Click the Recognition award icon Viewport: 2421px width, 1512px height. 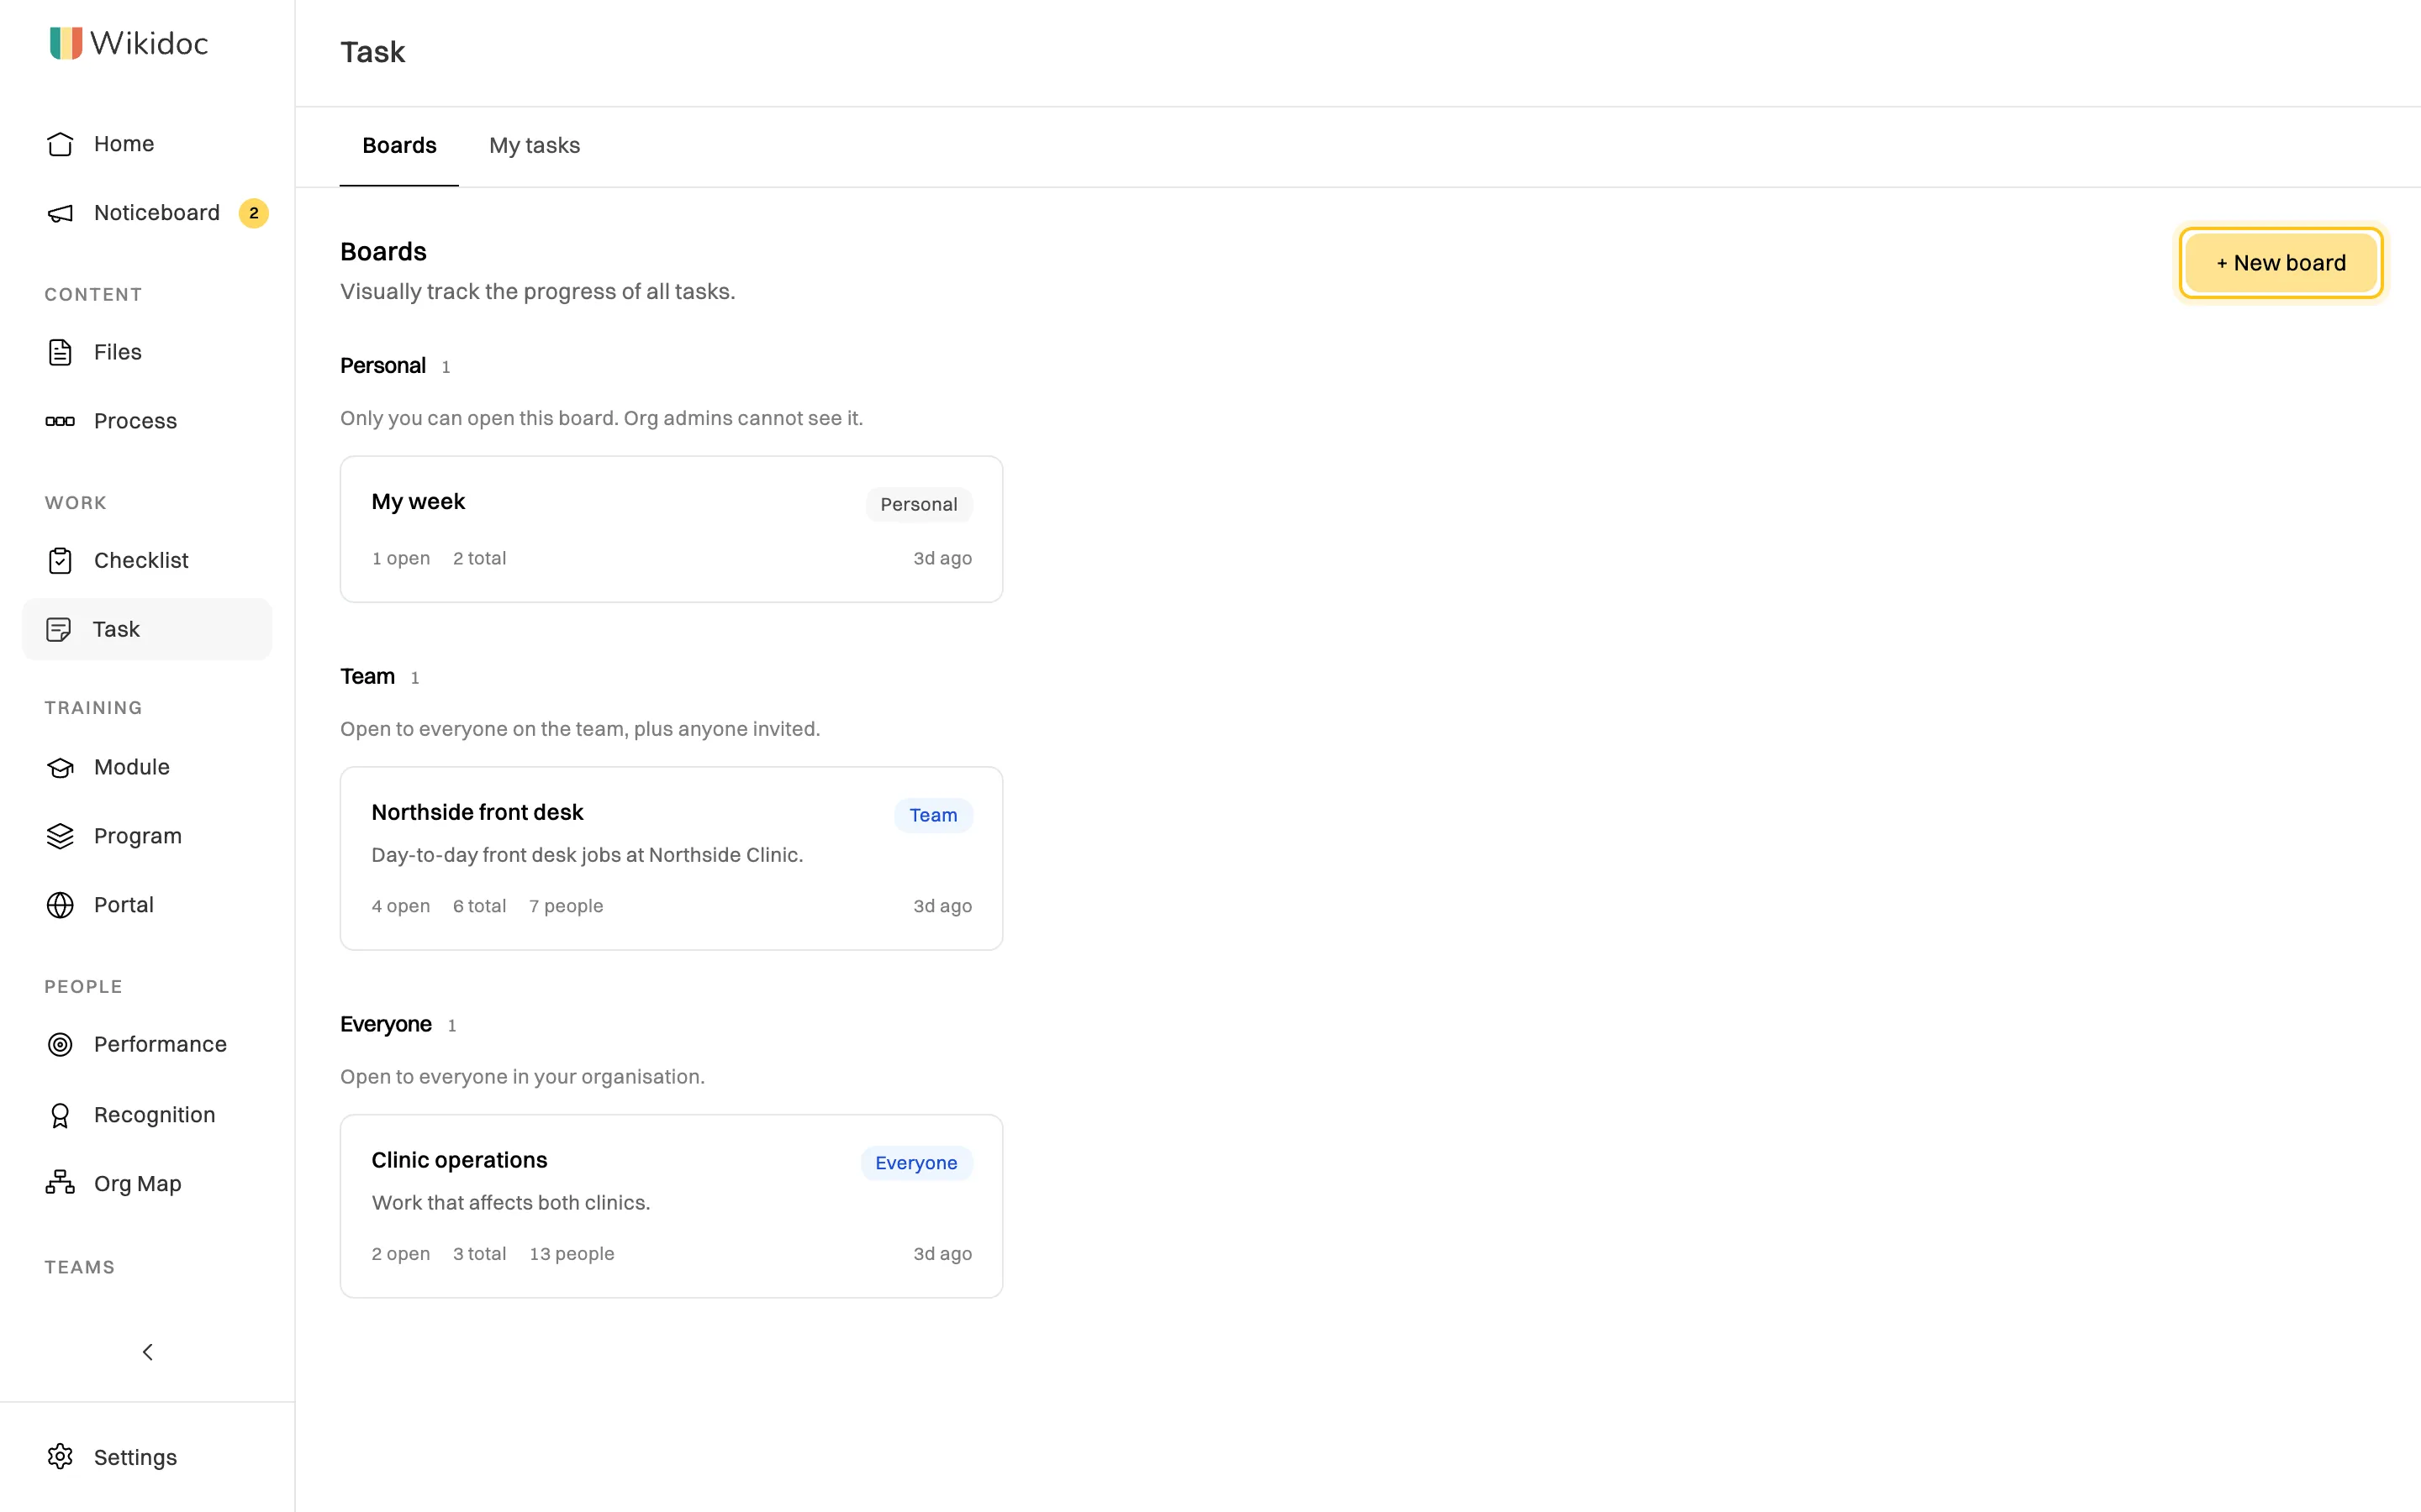coord(60,1115)
